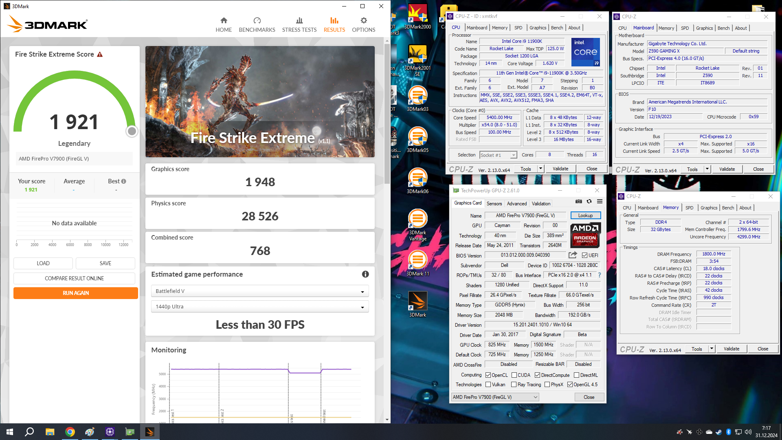
Task: Click the Fire Strike Extreme thumbnail
Action: (260, 101)
